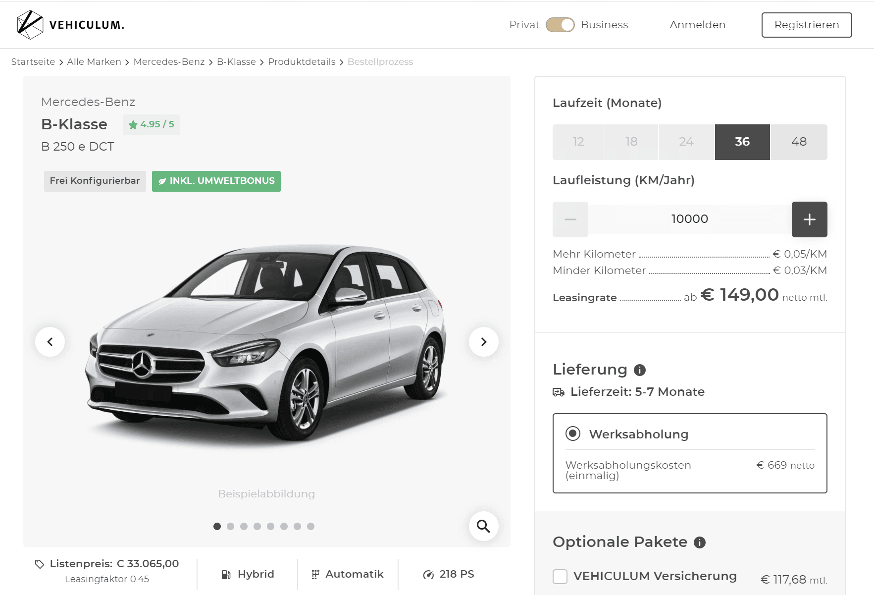The height and width of the screenshot is (595, 874).
Task: Click the Vehiculum logo icon
Action: [x=30, y=25]
